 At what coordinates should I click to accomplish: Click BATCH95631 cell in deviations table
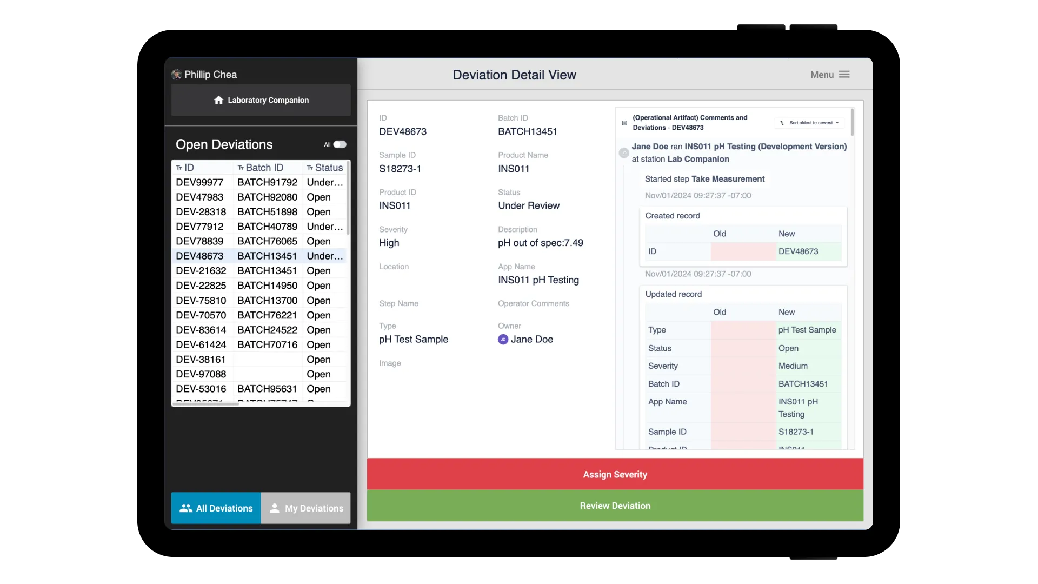pyautogui.click(x=267, y=389)
